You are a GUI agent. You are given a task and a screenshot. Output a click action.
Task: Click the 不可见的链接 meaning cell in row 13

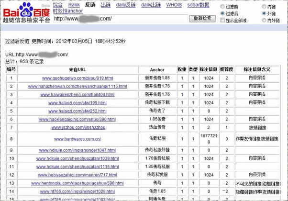tap(258, 184)
